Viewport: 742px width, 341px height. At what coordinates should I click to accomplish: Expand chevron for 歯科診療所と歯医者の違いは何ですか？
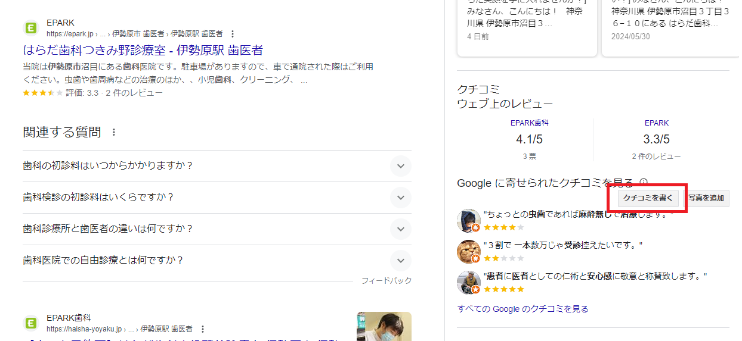coord(401,229)
